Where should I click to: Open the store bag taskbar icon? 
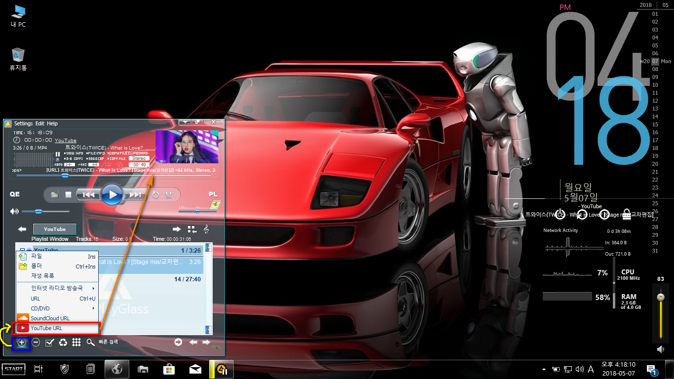coord(169,369)
